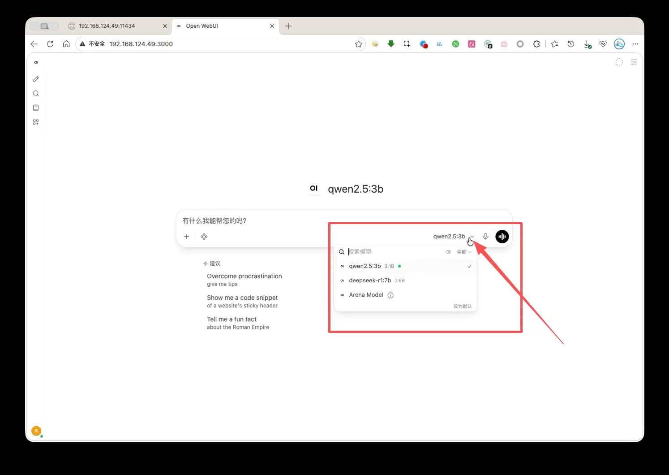Select the Arena Model entry
669x475 pixels.
[x=405, y=295]
